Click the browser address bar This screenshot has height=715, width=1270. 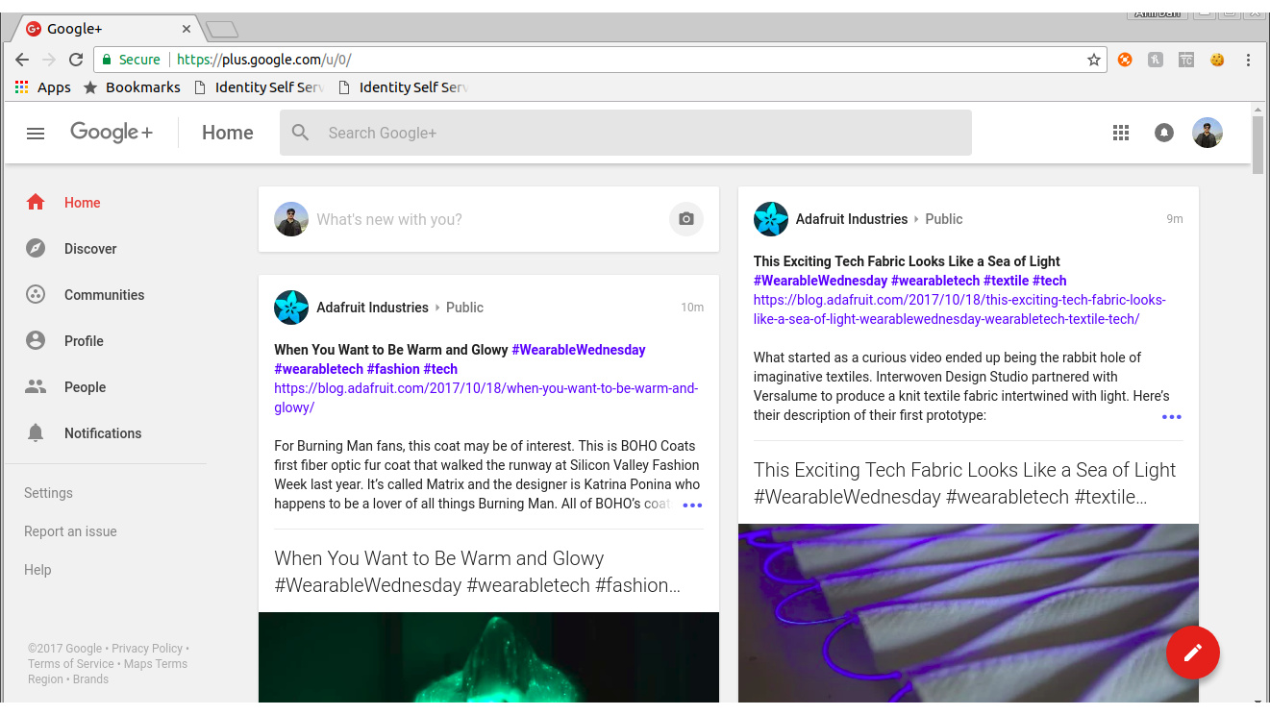click(x=600, y=60)
